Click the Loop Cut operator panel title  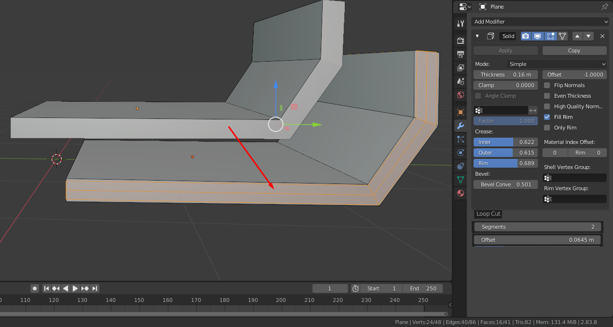click(x=488, y=214)
